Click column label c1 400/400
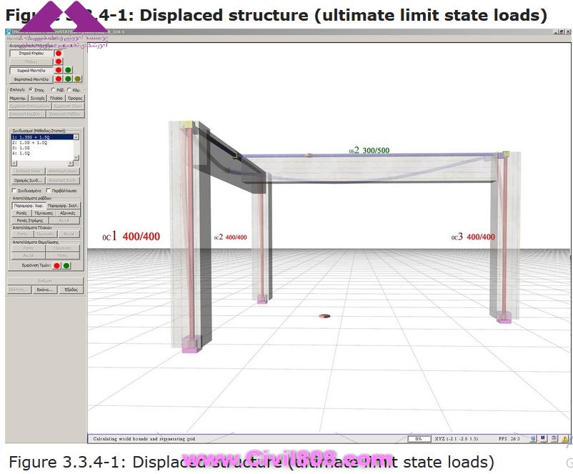The image size is (573, 474). pos(131,236)
